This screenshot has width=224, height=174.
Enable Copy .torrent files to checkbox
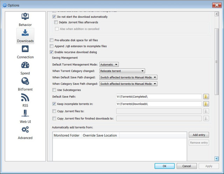point(54,111)
